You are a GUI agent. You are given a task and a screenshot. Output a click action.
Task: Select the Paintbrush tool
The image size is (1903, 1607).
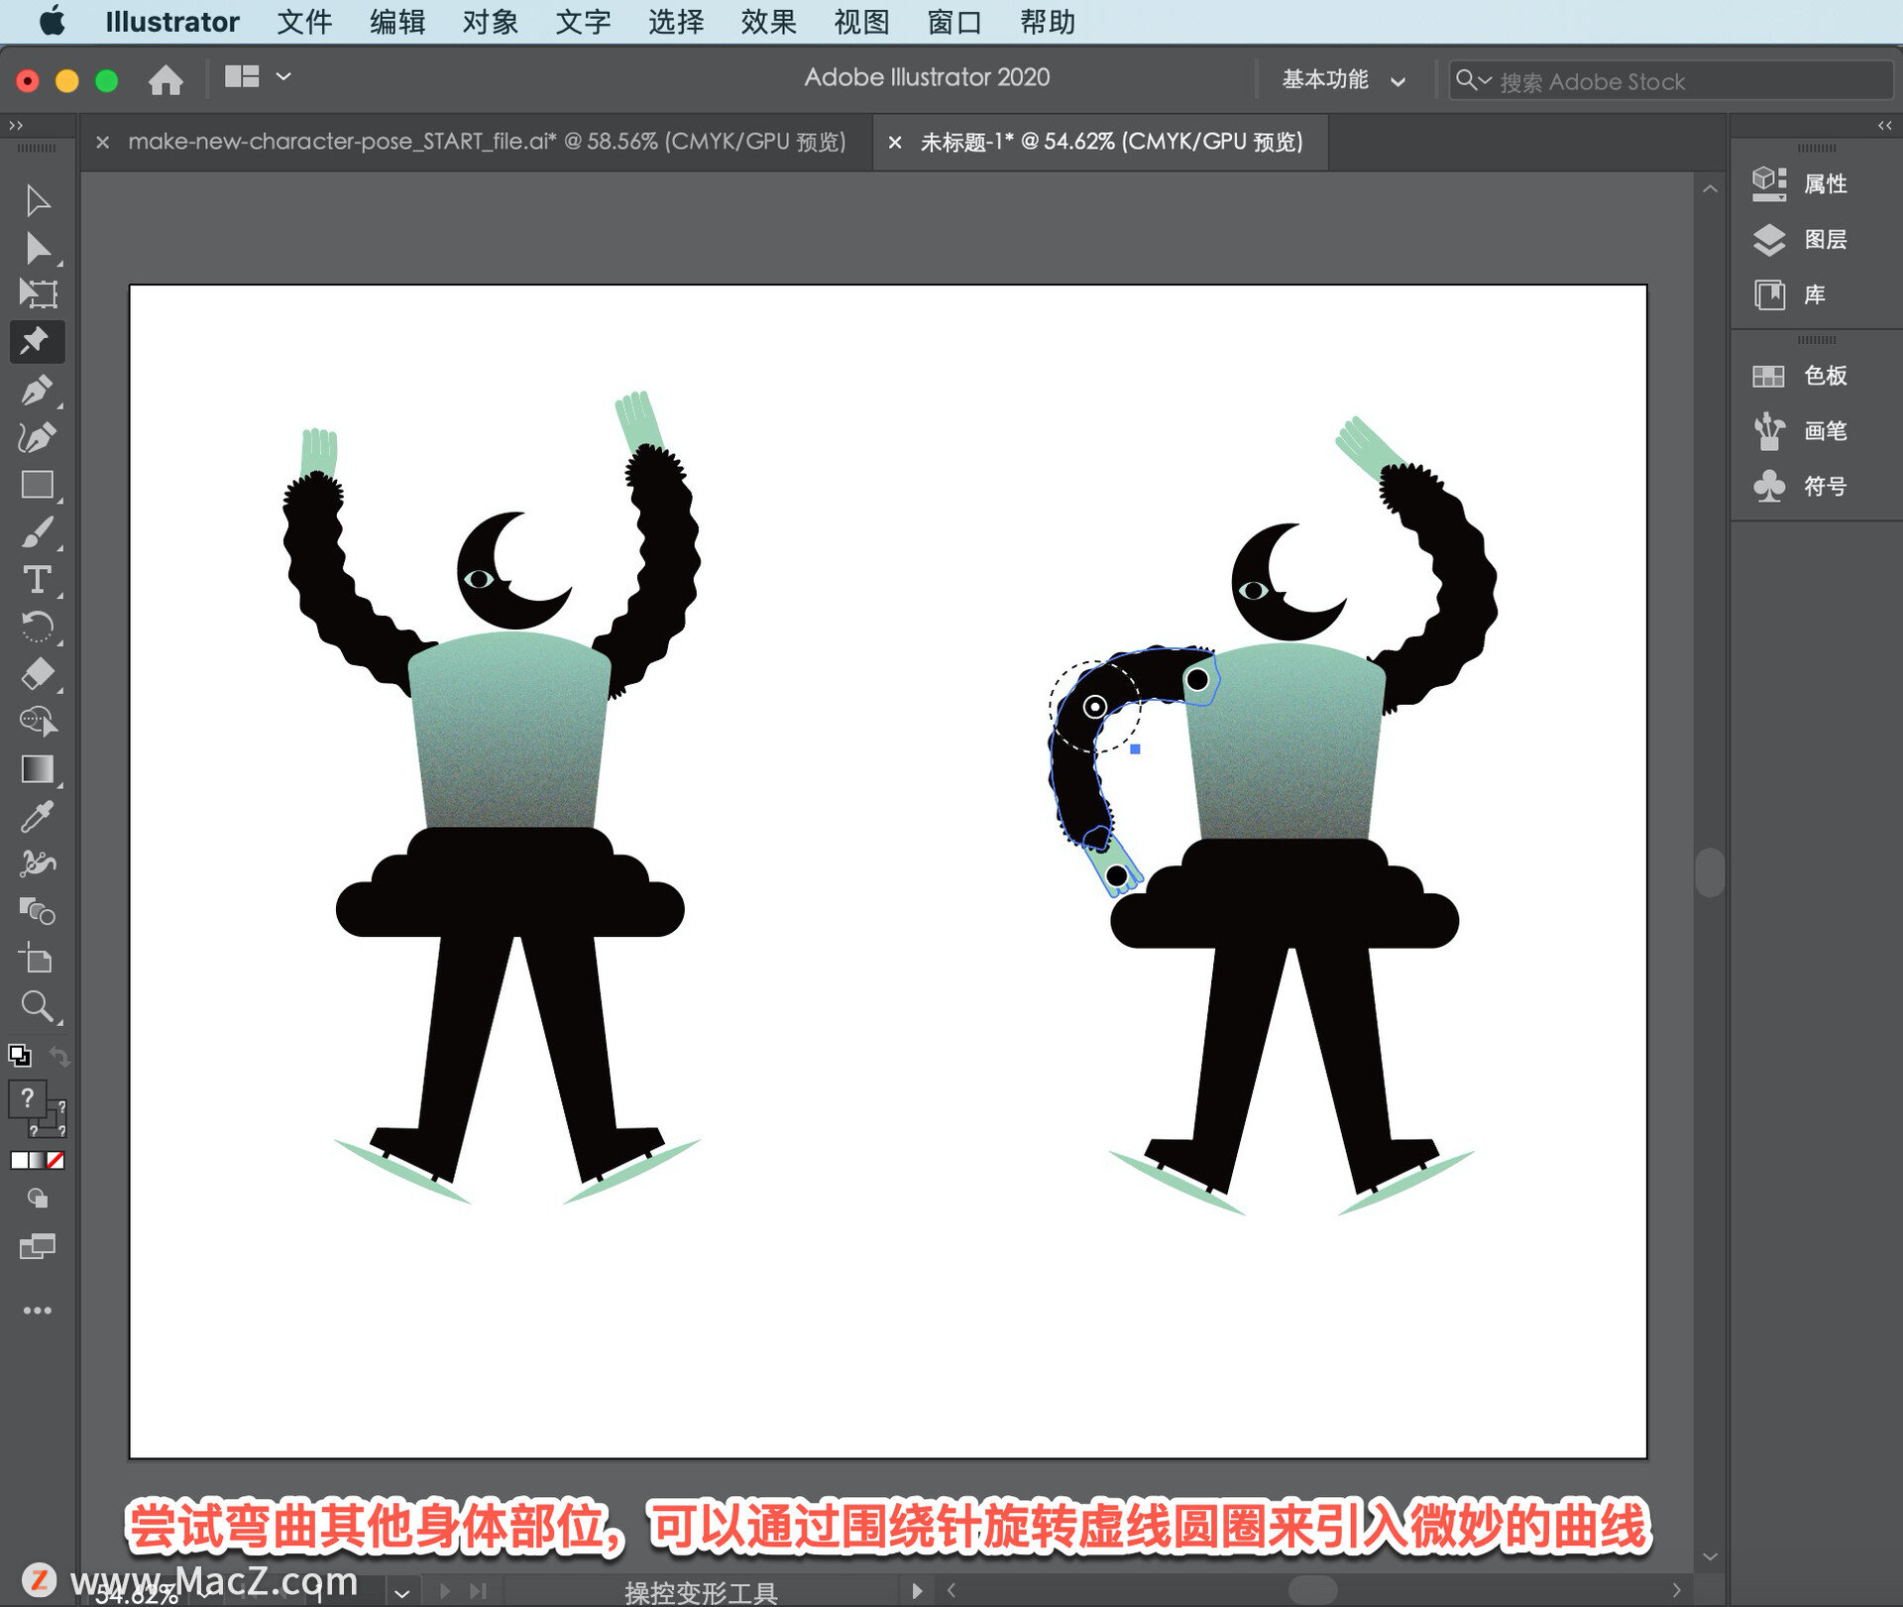[x=38, y=532]
